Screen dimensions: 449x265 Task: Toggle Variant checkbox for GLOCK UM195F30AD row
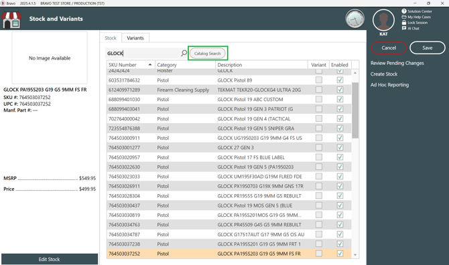click(319, 177)
